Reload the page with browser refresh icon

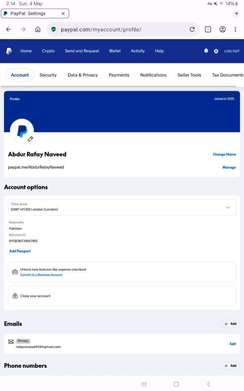click(192, 29)
